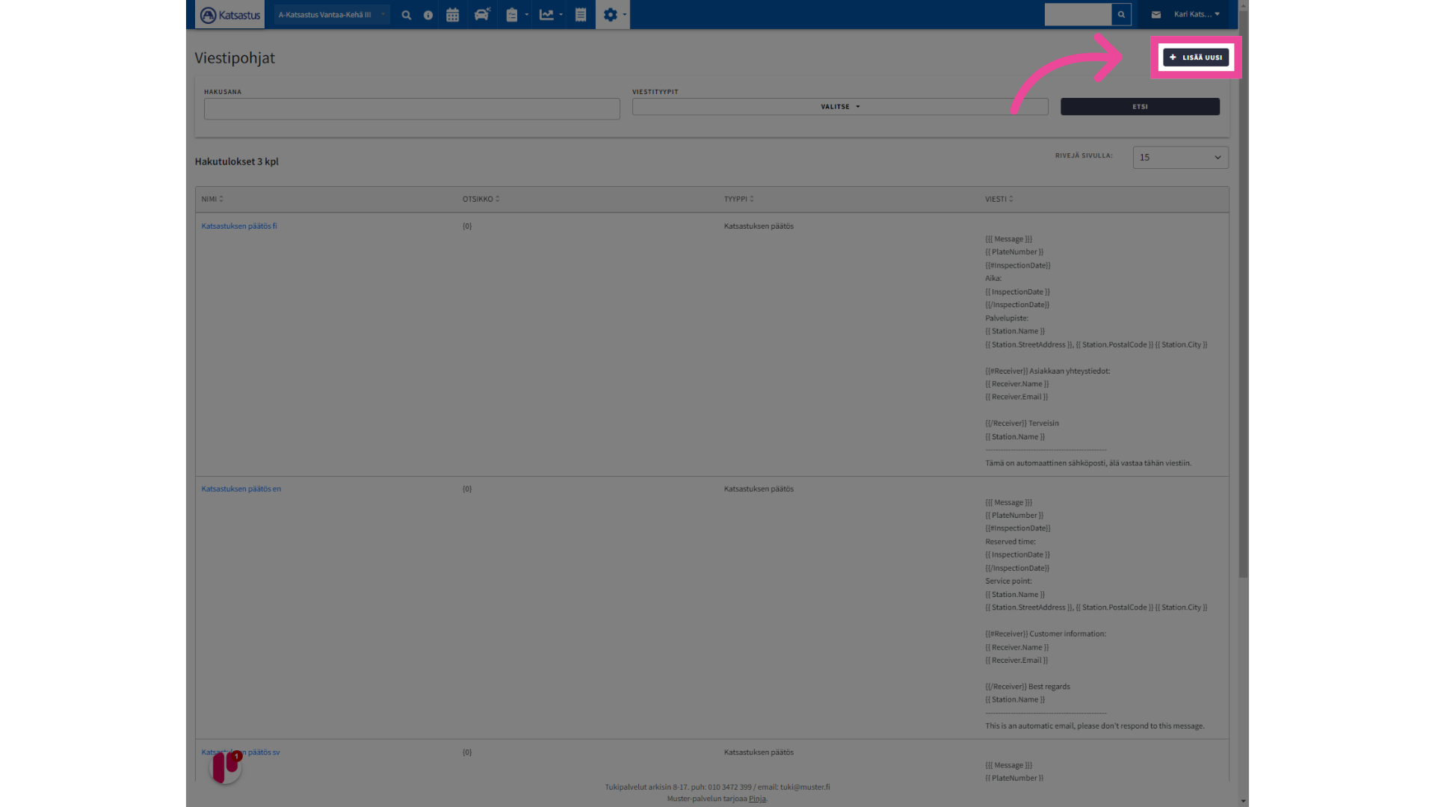This screenshot has height=807, width=1435.
Task: Open the chat widget with notification badge
Action: tap(226, 767)
